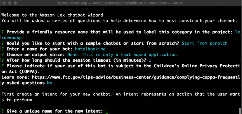The width and height of the screenshot is (242, 114).
Task: Click the folder icon in the title bar
Action: 60,3
